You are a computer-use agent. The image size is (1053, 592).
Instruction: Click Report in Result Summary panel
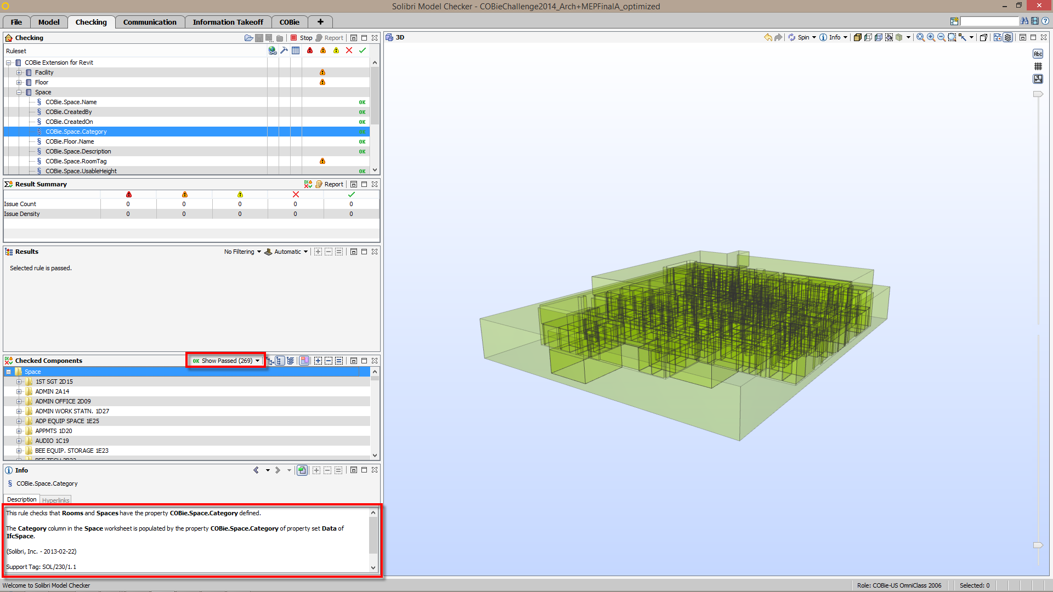coord(330,184)
